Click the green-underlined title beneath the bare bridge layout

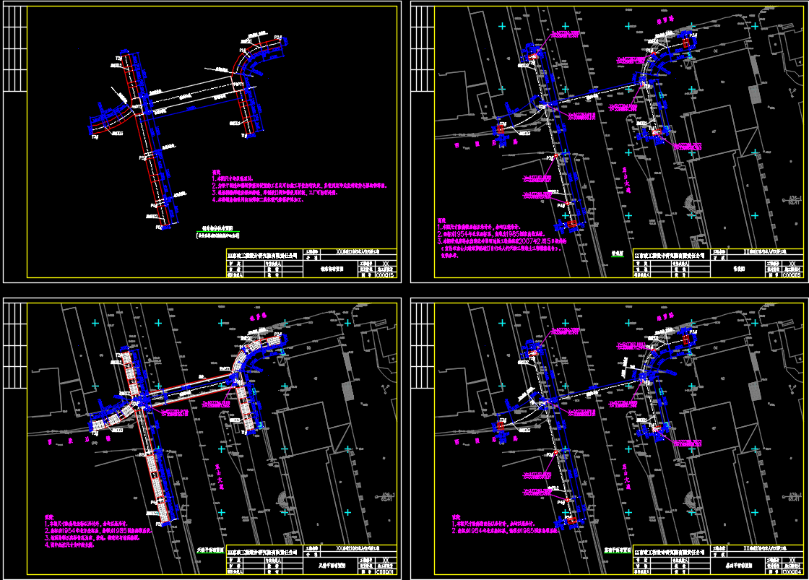pos(217,228)
